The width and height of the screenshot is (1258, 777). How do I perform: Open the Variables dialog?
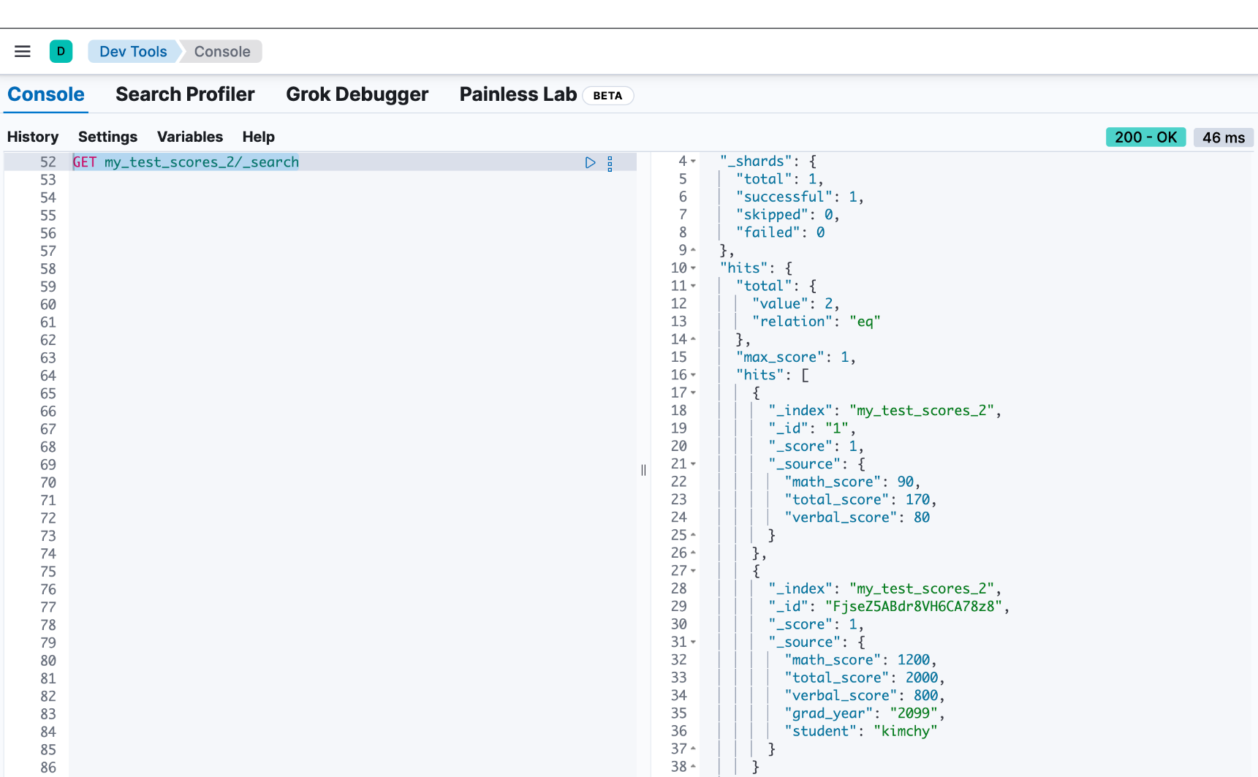[190, 137]
